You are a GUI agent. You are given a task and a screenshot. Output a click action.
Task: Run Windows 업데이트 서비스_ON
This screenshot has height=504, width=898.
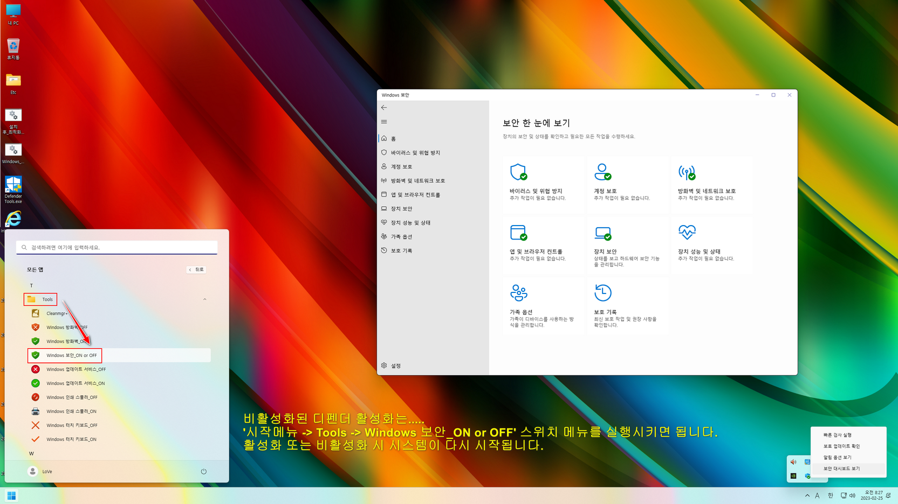point(119,383)
